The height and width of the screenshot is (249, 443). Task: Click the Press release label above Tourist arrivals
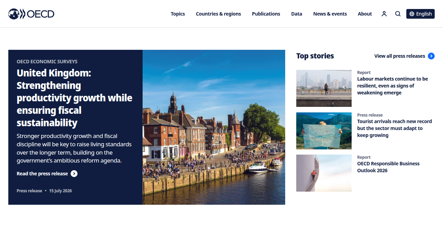tap(370, 115)
